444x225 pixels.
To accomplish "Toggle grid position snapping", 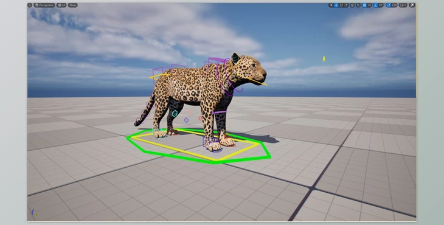I will tap(364, 5).
